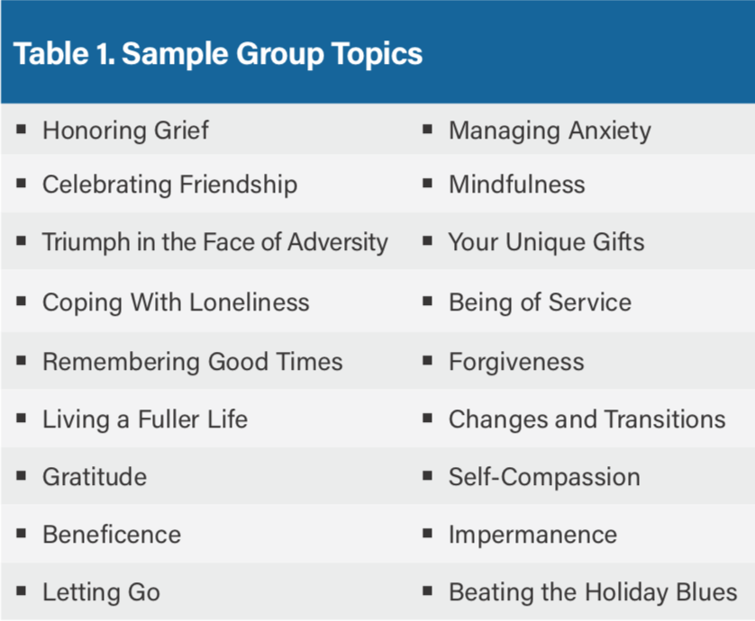
Task: Select Triumph in the Face of Adversity
Action: [x=214, y=242]
